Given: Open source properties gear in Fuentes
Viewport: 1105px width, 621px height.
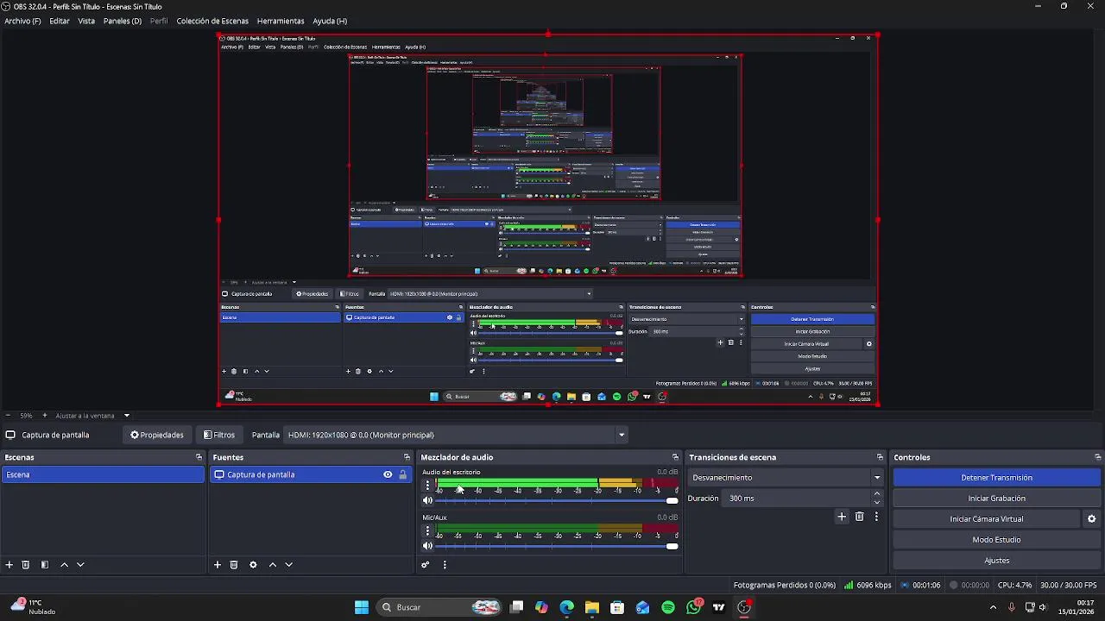Looking at the screenshot, I should pyautogui.click(x=253, y=565).
